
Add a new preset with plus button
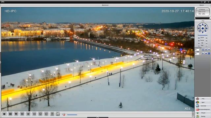[206, 49]
